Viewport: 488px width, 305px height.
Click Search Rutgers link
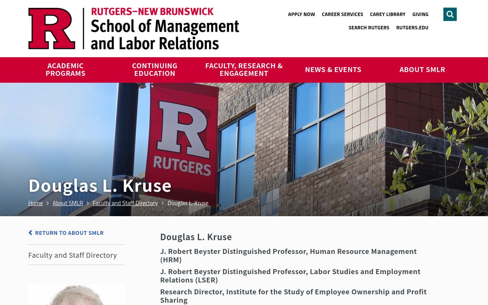tap(369, 27)
